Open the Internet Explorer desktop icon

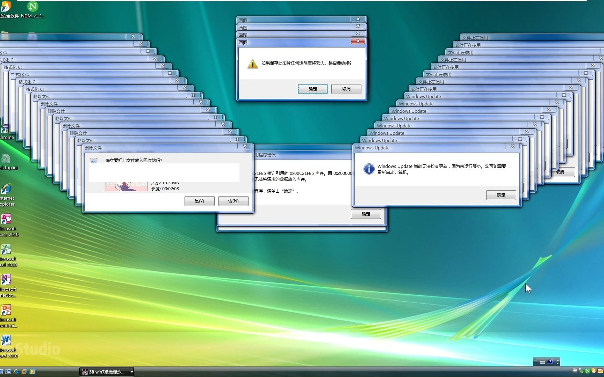[7, 195]
